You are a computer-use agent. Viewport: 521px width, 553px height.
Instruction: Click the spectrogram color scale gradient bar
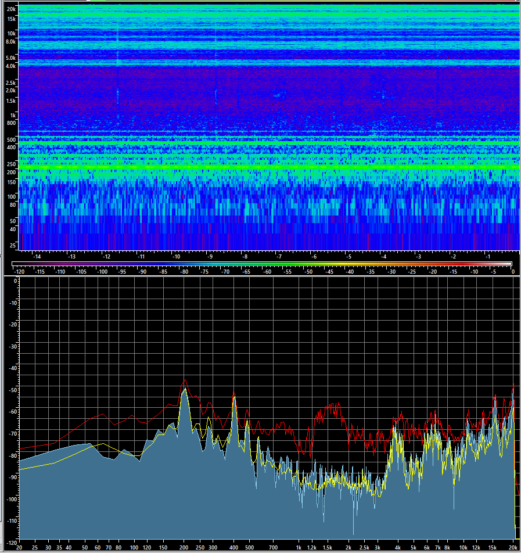261,264
